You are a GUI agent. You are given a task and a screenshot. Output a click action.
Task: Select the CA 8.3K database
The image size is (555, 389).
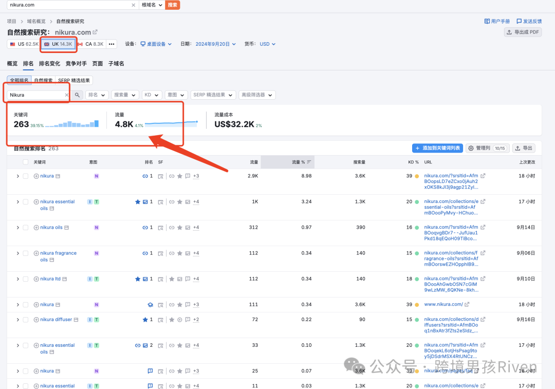coord(91,44)
